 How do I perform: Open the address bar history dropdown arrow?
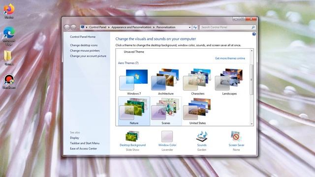[x=189, y=28]
